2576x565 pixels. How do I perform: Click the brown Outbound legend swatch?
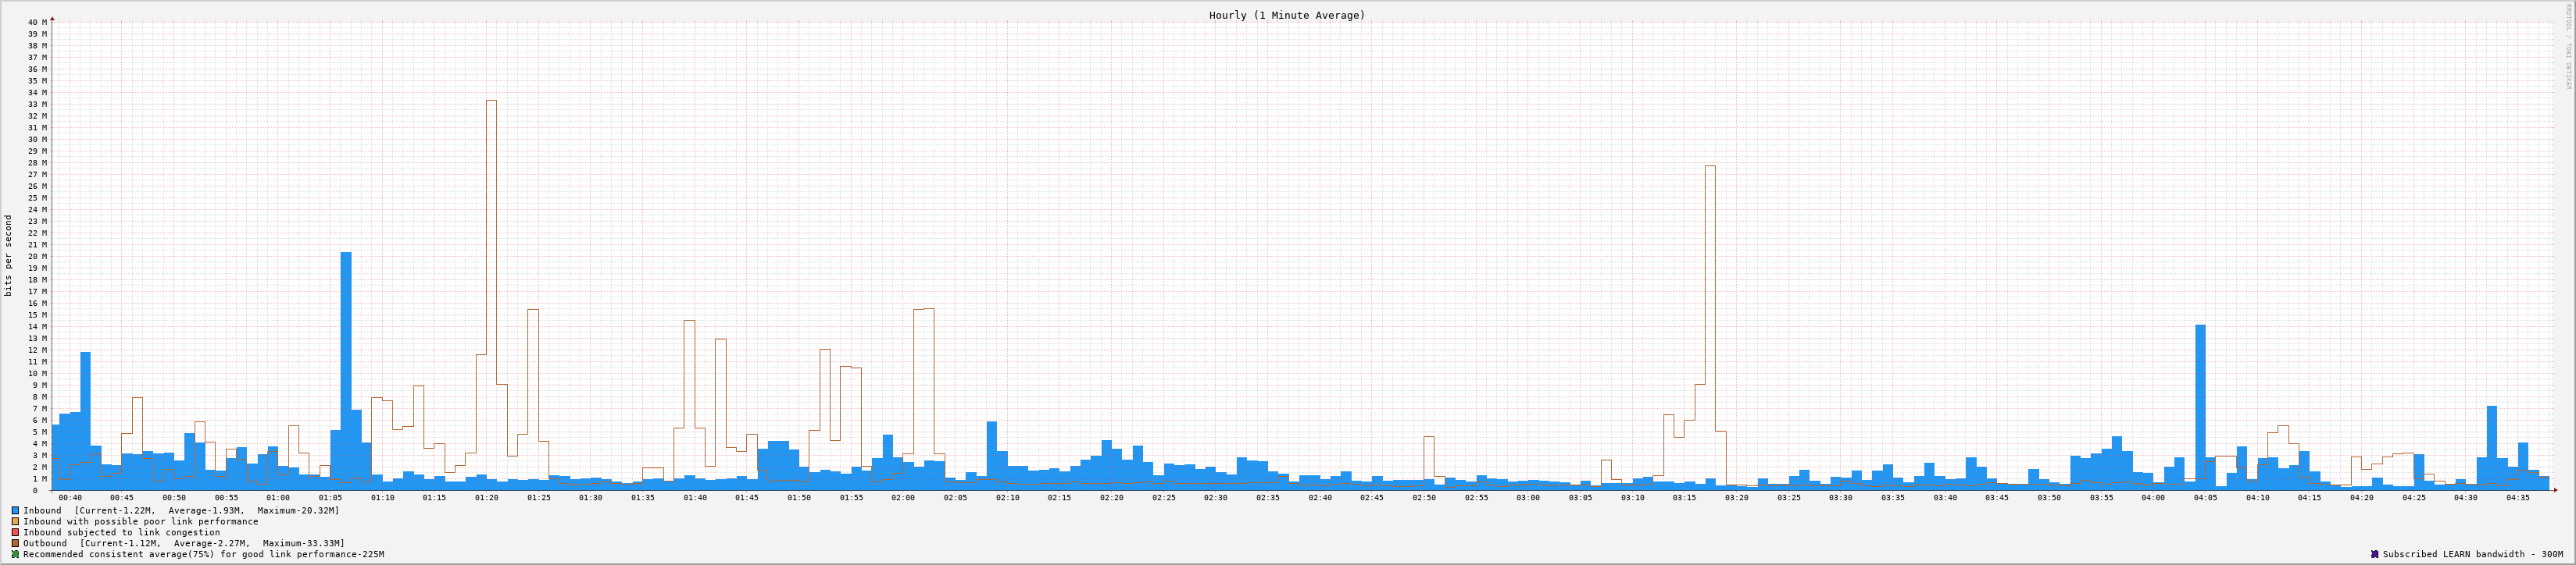(x=15, y=543)
